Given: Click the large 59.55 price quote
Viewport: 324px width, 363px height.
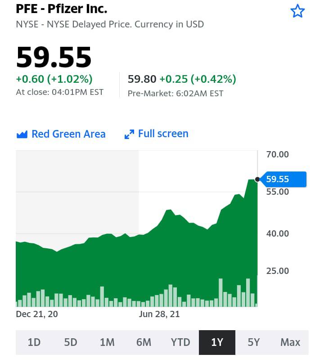Looking at the screenshot, I should (x=54, y=57).
